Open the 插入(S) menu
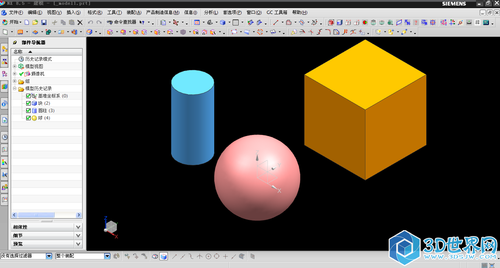The height and width of the screenshot is (268, 500). point(73,12)
